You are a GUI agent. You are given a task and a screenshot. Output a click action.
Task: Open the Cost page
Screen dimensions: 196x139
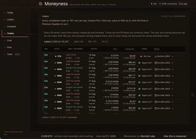10,40
